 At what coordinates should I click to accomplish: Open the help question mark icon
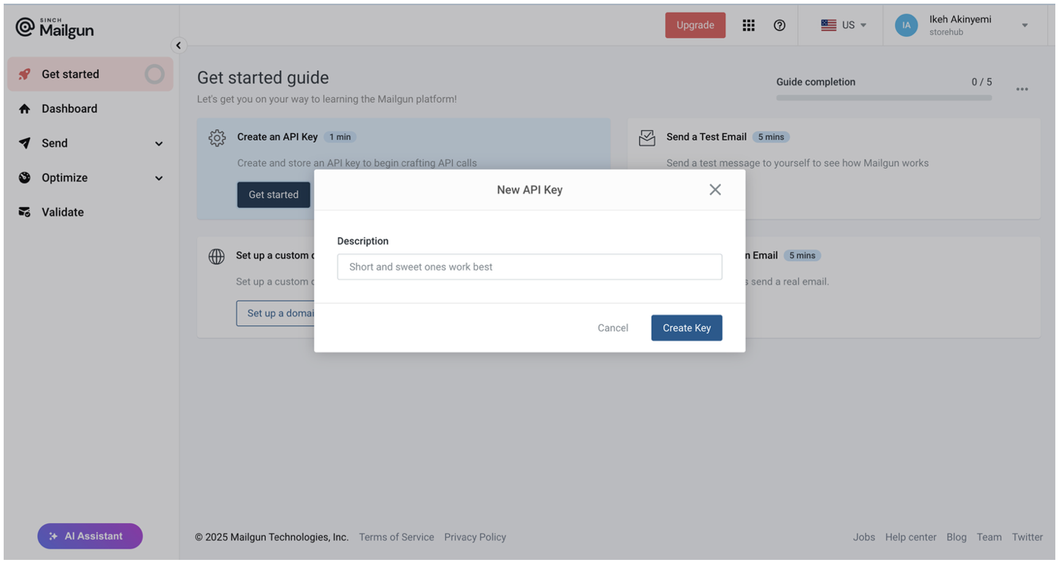[780, 25]
